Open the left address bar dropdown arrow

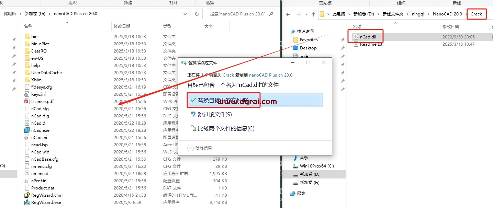pos(186,14)
